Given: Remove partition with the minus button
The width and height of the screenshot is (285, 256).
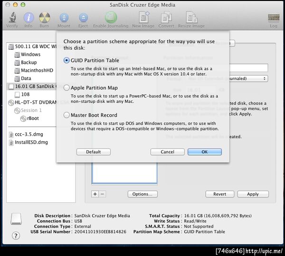Looking at the screenshot, I should (102, 194).
